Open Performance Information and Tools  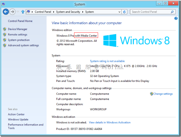tap(26, 126)
